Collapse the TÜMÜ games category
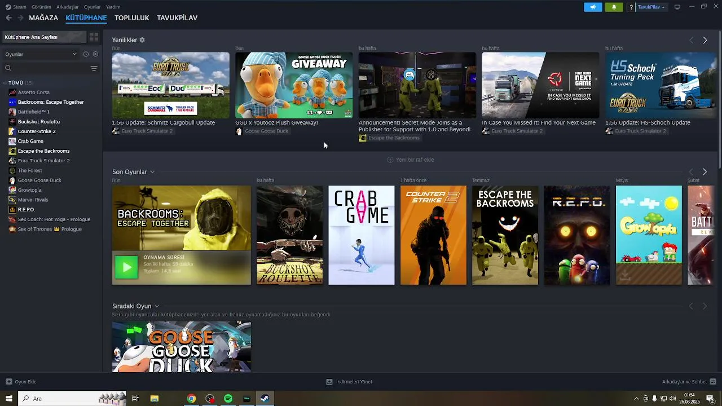Image resolution: width=722 pixels, height=406 pixels. [x=5, y=83]
